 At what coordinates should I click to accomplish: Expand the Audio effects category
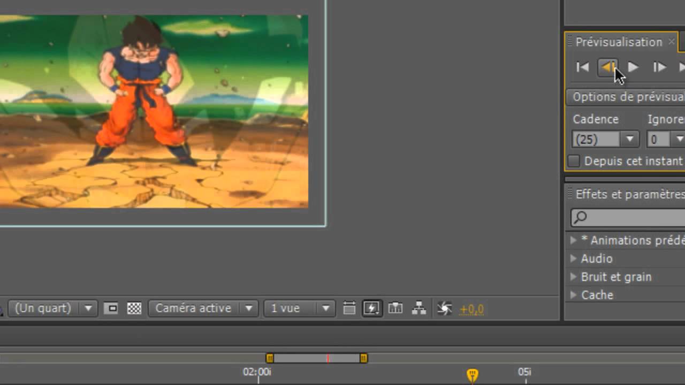574,259
